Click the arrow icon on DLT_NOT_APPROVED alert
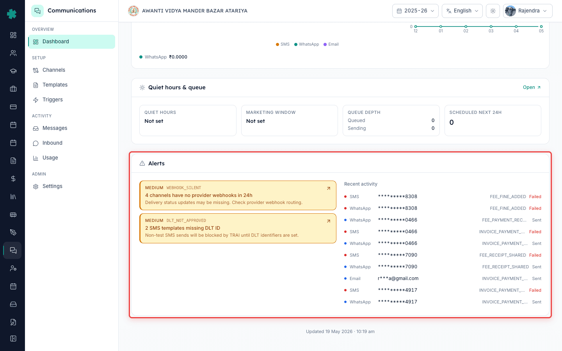This screenshot has height=351, width=562. tap(329, 221)
